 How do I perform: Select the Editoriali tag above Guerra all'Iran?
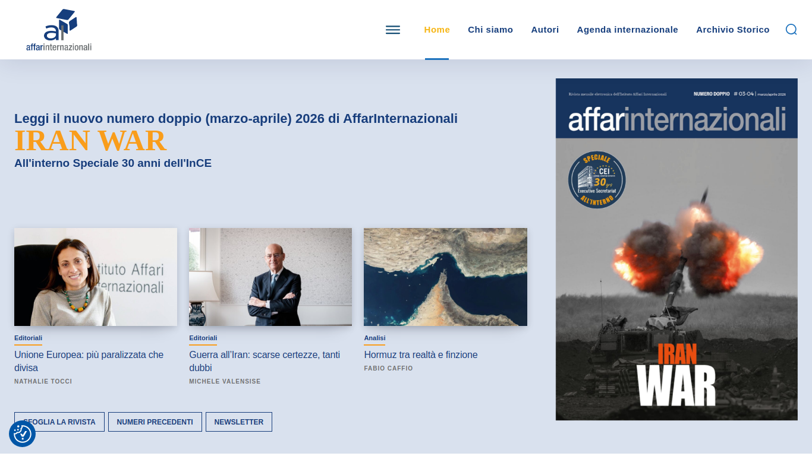203,338
